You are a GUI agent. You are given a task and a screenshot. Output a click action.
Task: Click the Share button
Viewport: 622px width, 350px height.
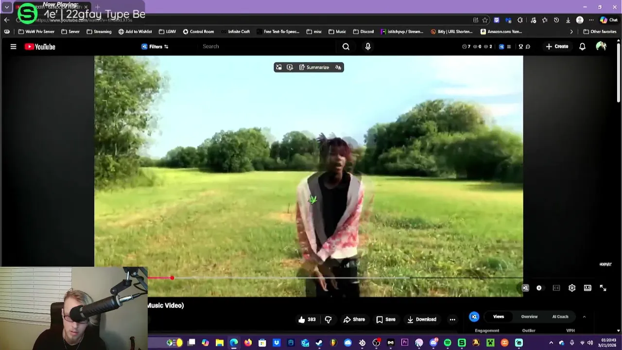click(x=354, y=319)
